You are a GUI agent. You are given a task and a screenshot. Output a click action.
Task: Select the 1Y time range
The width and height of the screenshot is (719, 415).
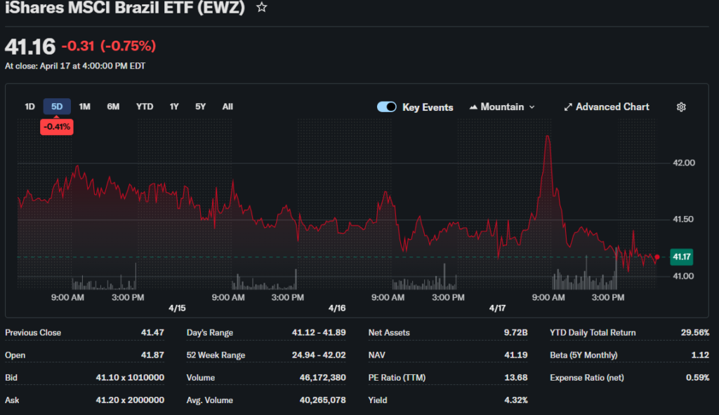point(174,107)
